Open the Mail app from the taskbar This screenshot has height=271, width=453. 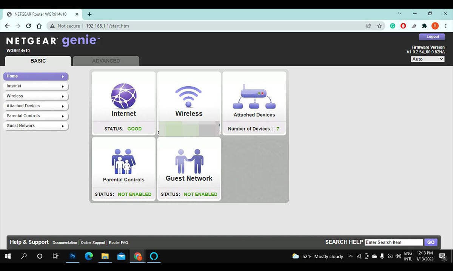[121, 256]
